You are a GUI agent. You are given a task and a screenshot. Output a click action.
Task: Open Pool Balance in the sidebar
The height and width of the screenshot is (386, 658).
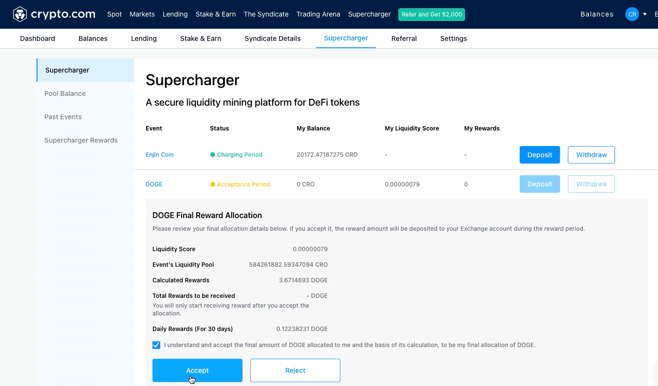85,93
